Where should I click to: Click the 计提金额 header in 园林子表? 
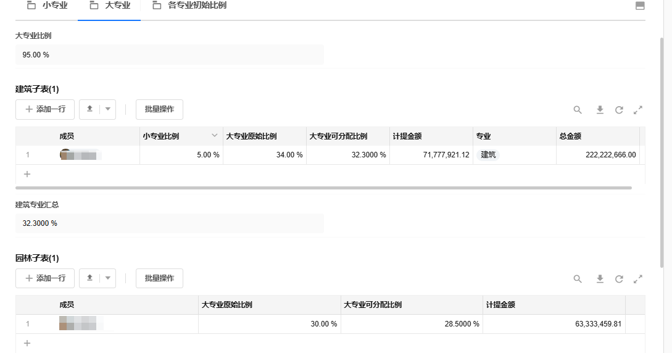coord(554,305)
